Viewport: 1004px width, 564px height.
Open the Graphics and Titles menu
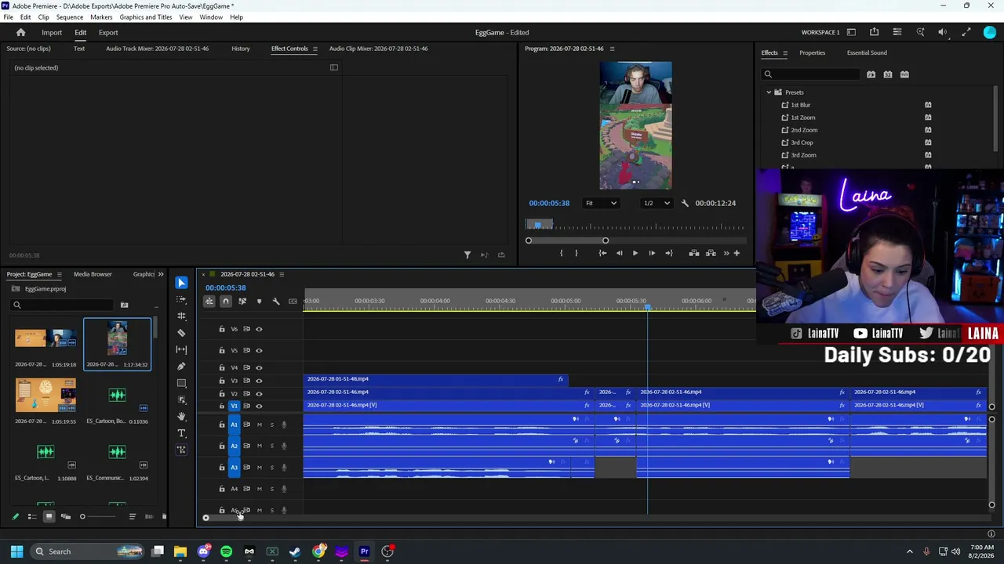click(x=146, y=17)
